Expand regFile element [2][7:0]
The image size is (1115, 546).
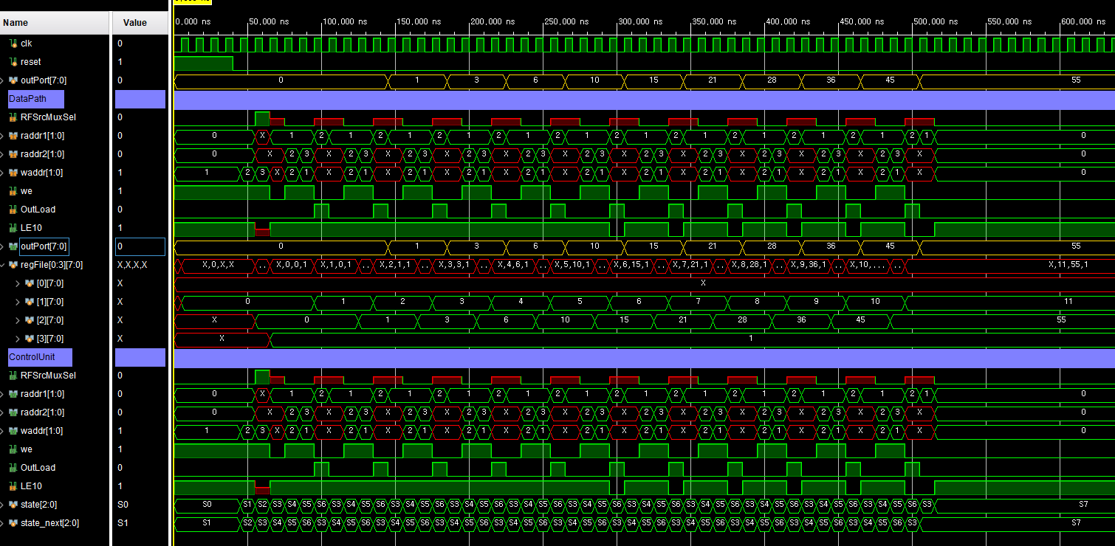[18, 320]
